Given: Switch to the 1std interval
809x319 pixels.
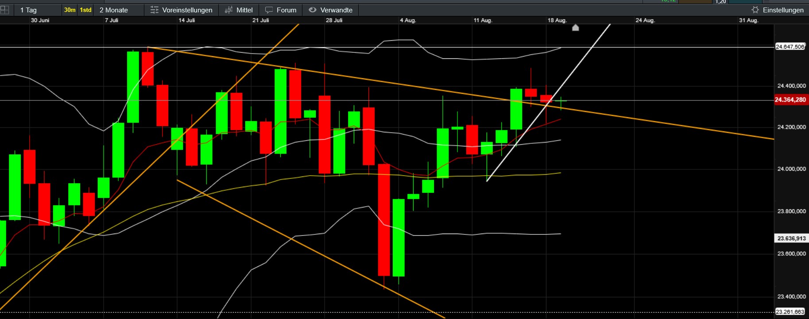Looking at the screenshot, I should (86, 10).
